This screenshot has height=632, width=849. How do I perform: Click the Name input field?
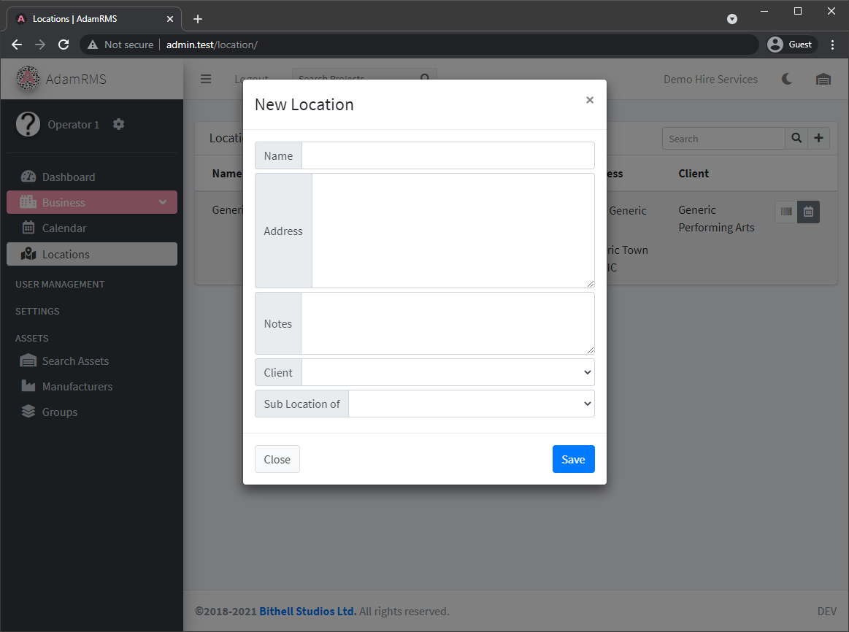coord(447,155)
